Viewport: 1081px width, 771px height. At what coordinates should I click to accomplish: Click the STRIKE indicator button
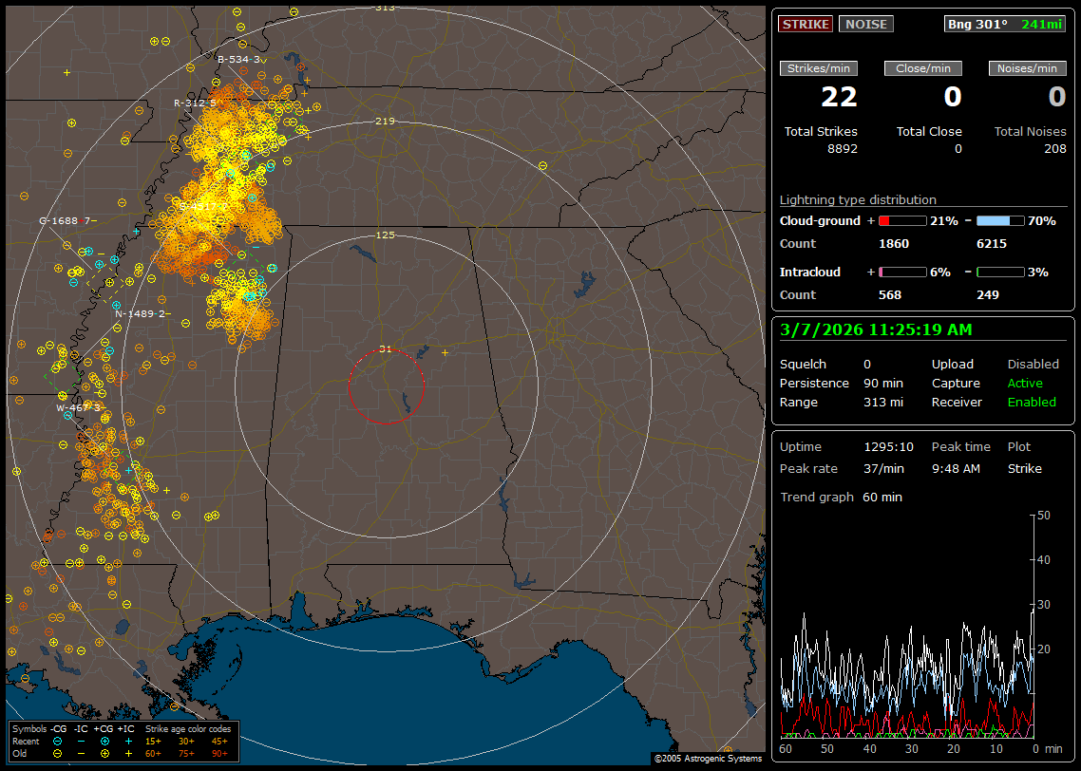pyautogui.click(x=806, y=24)
